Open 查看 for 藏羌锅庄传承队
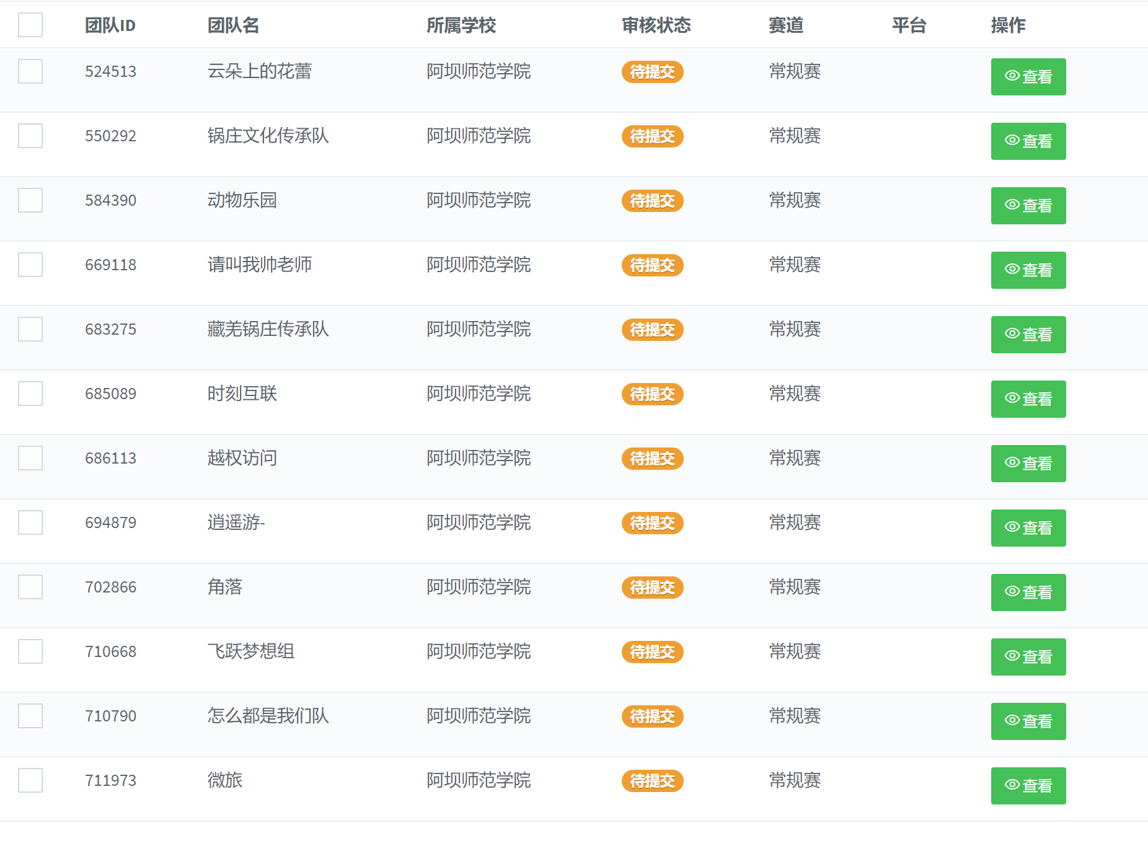 [x=1028, y=335]
